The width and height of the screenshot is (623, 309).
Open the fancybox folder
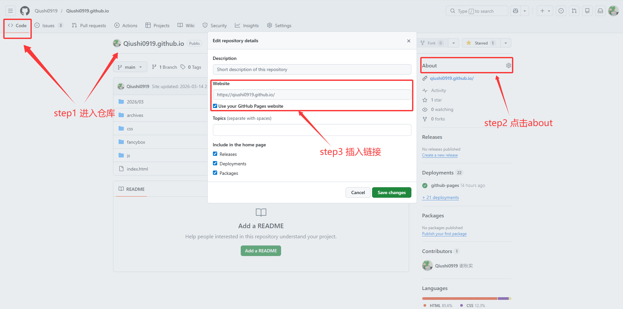(x=136, y=142)
